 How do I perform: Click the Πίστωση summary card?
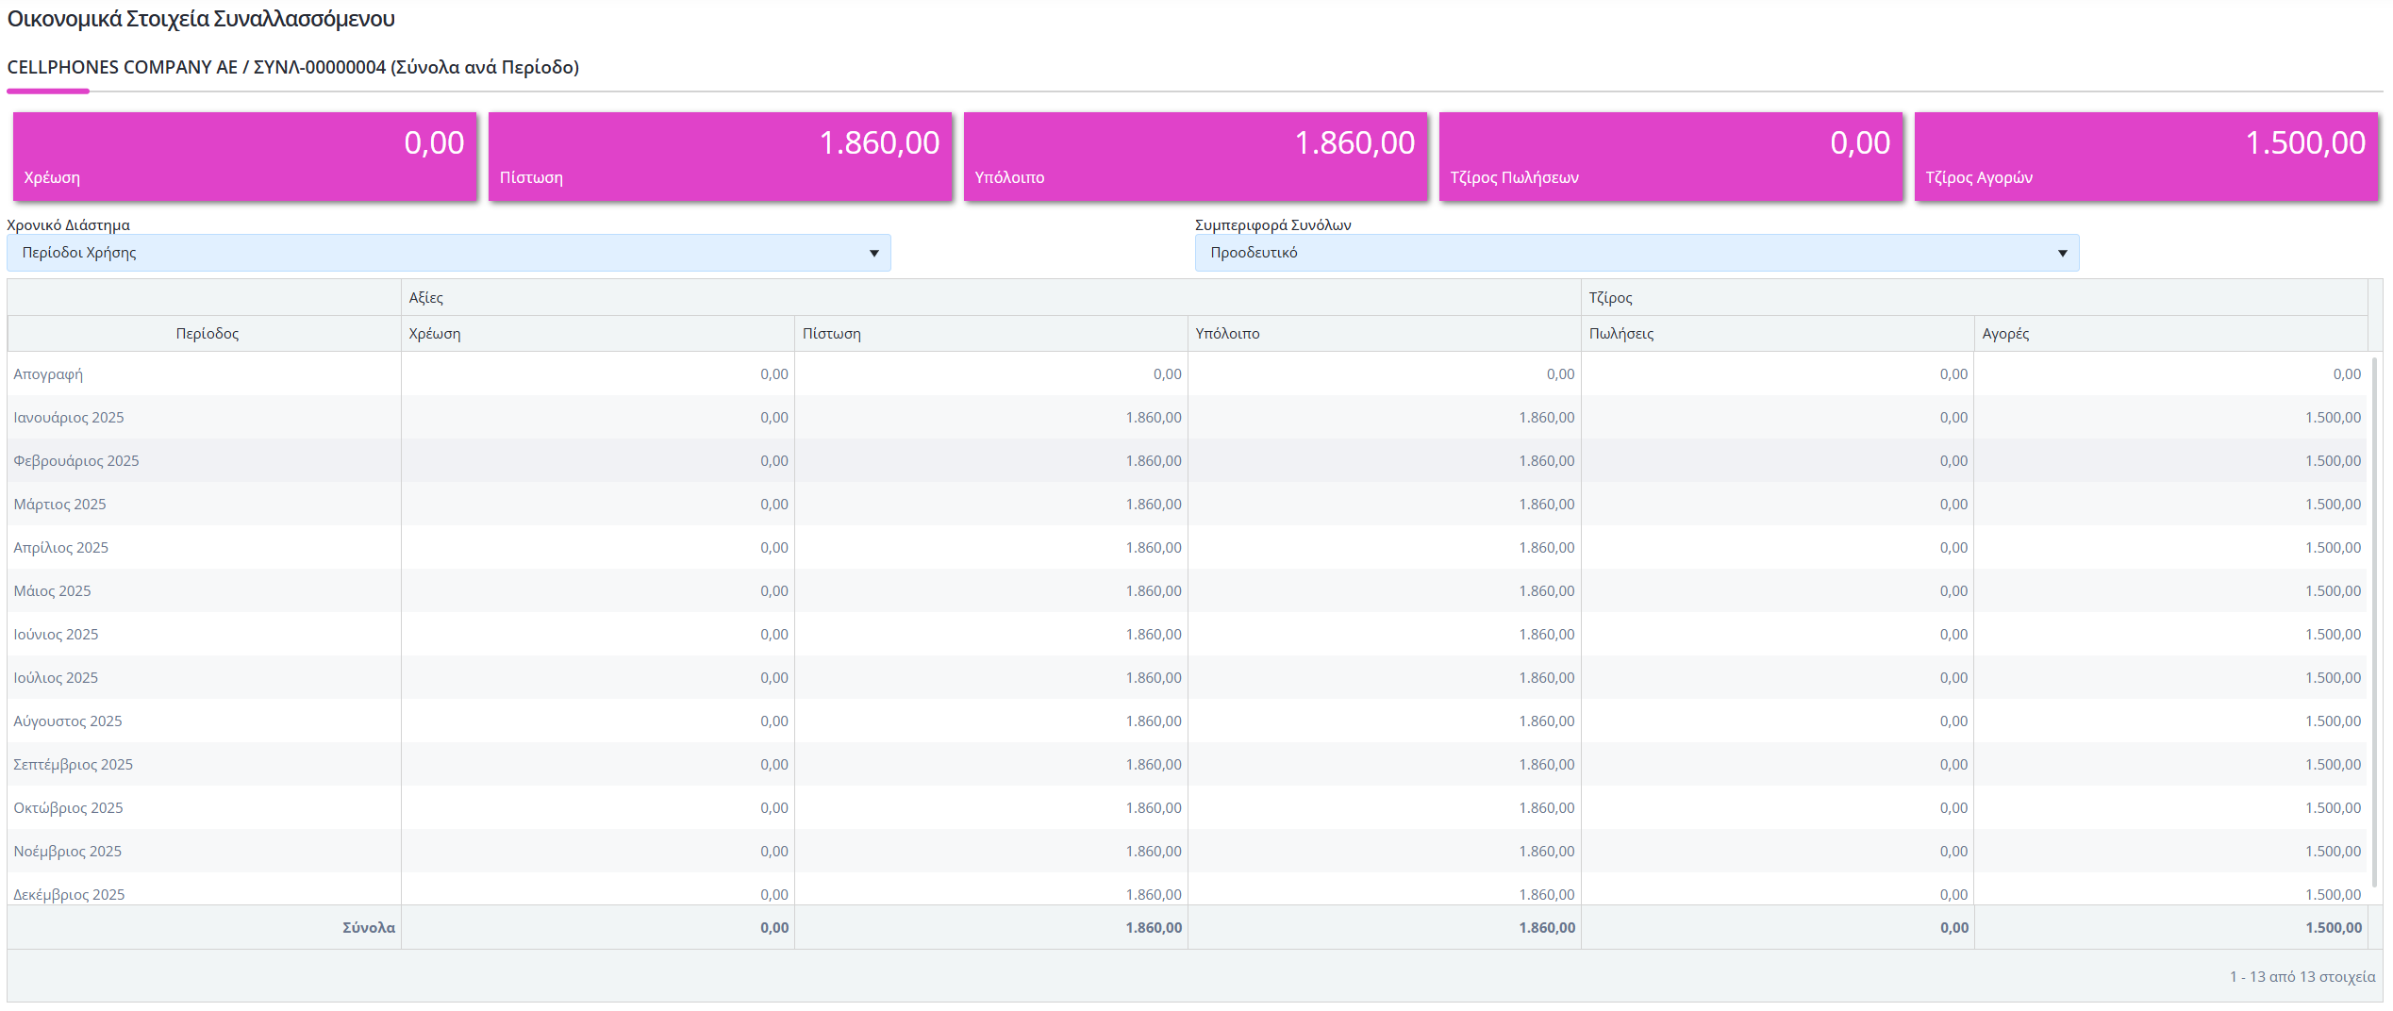[721, 157]
